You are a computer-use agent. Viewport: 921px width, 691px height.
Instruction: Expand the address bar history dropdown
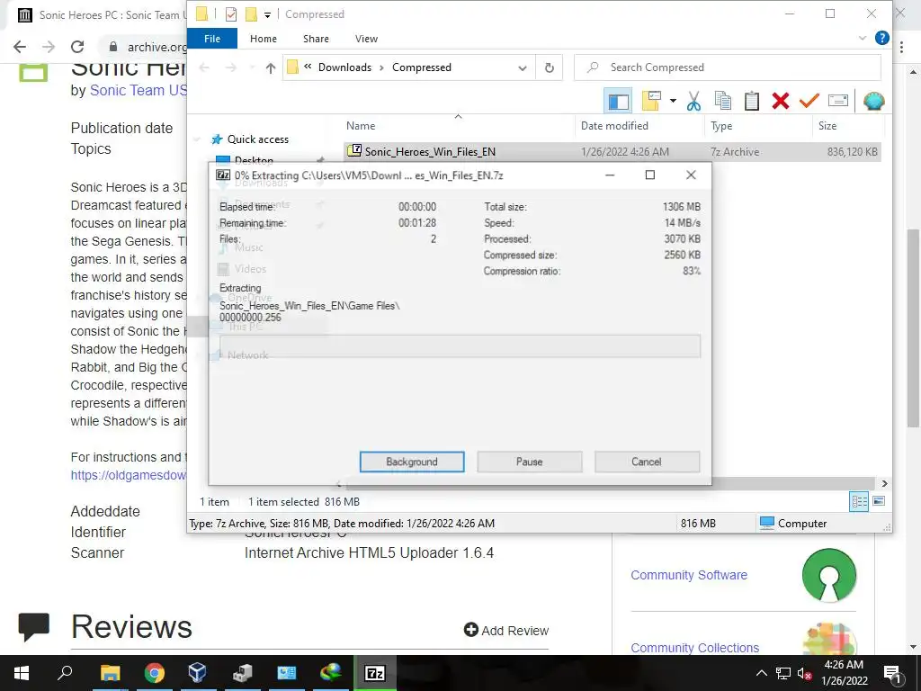[x=523, y=67]
